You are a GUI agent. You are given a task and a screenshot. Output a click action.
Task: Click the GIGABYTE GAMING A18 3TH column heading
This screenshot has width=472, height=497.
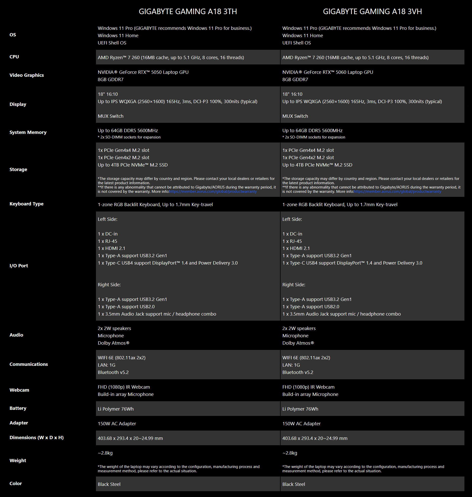tap(188, 12)
